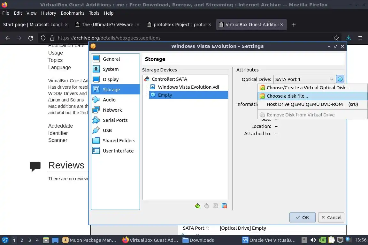Choose 'Choose/Create a Virtual Optical Disk...' menu entry
This screenshot has width=368, height=245.
tap(312, 88)
